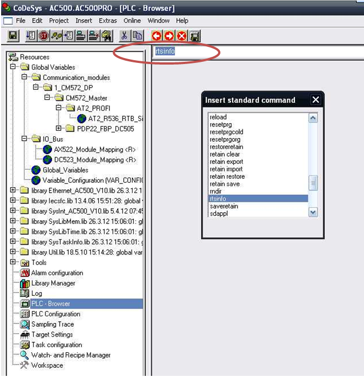Click the red left-arrow history back icon

156,36
